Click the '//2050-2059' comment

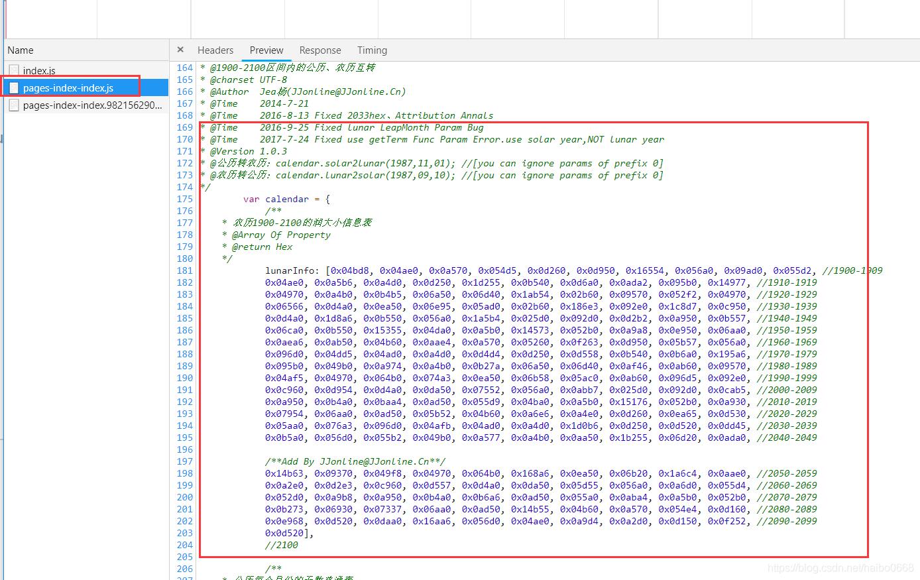tap(787, 473)
